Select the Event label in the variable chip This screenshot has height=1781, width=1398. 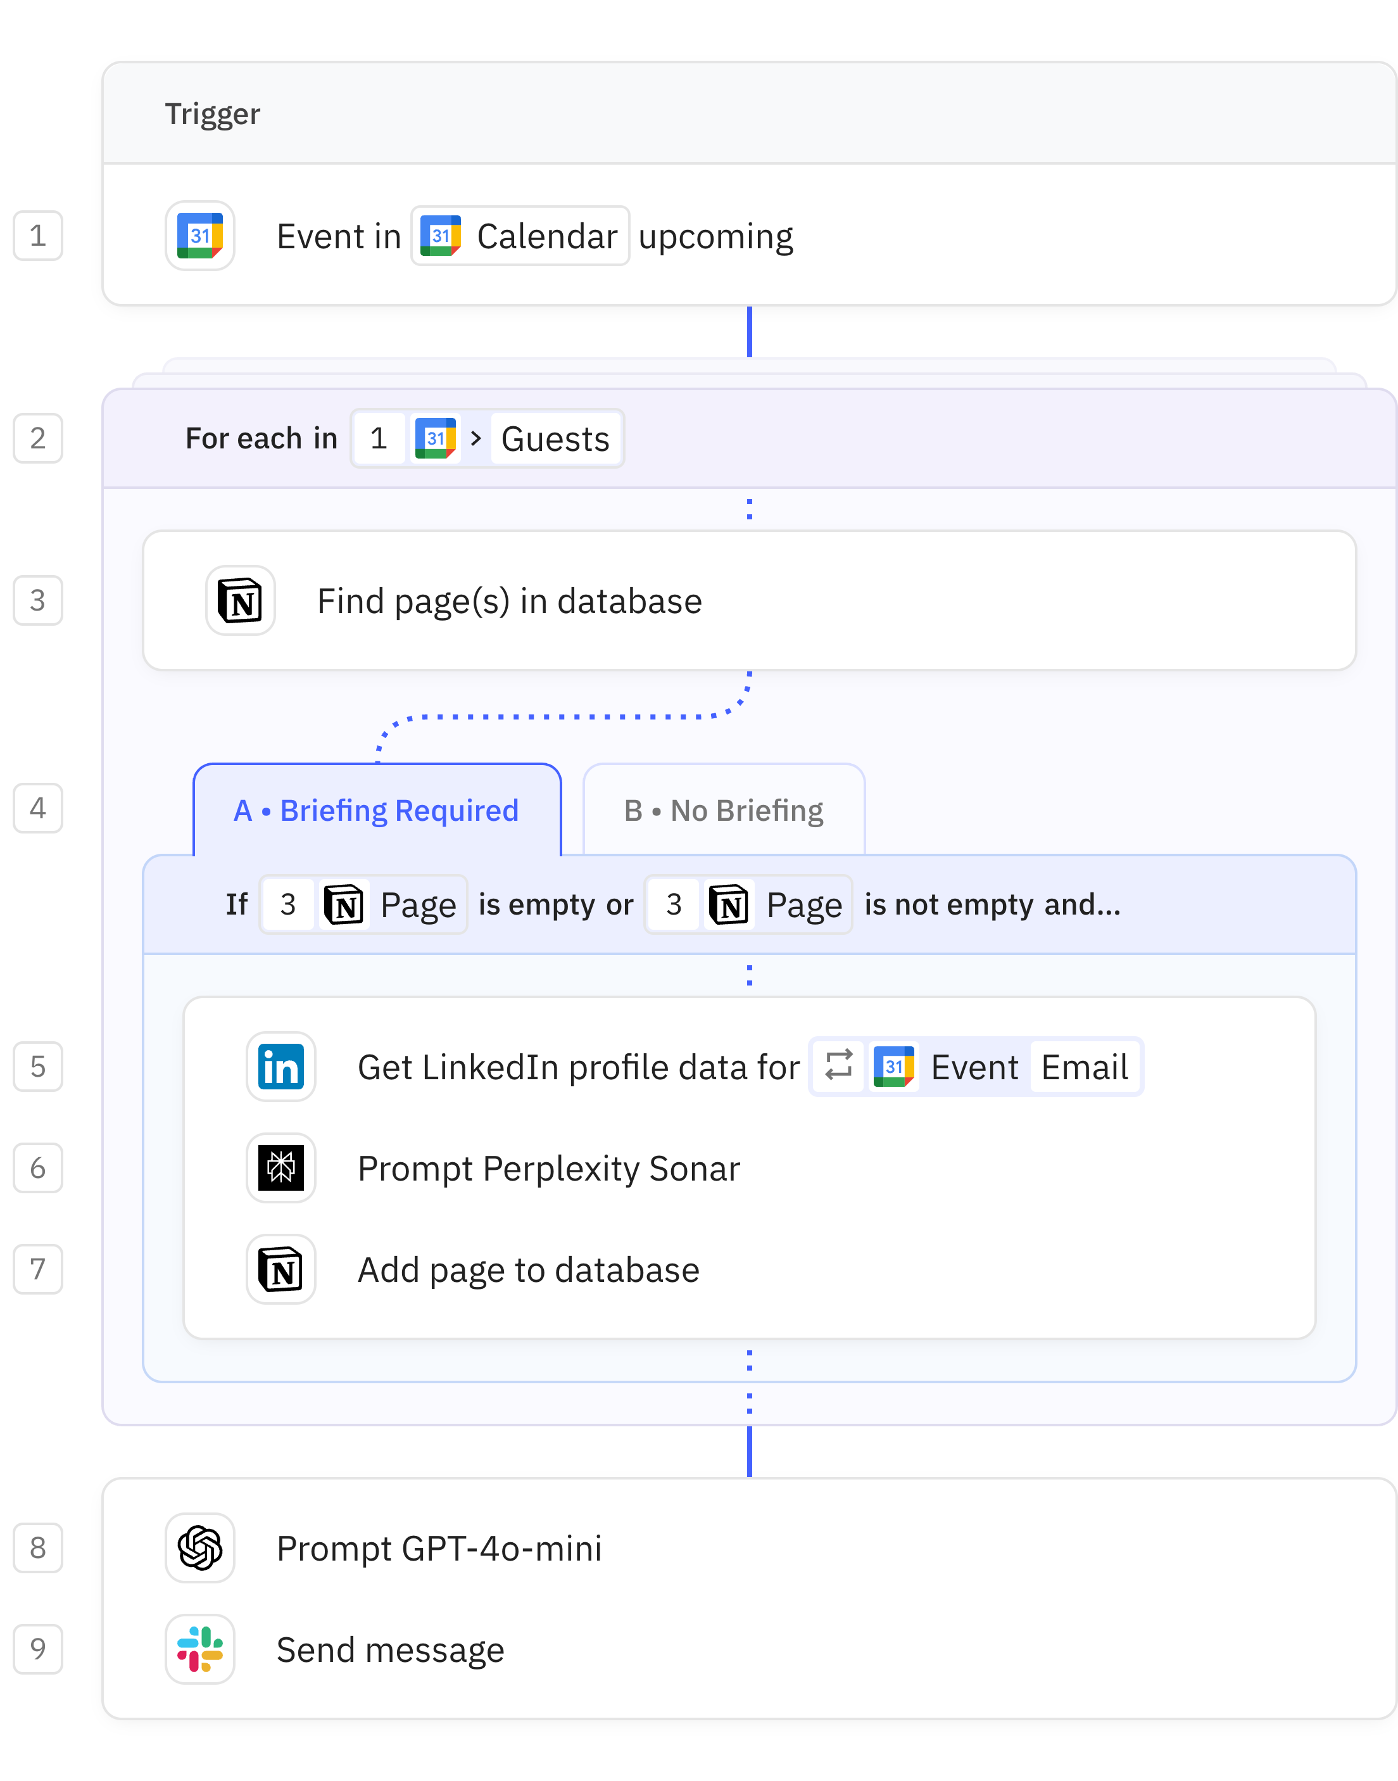coord(974,1067)
